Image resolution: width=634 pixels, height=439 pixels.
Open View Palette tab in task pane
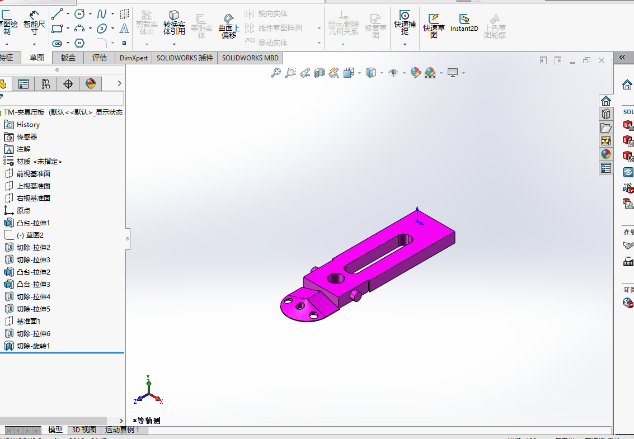click(605, 141)
